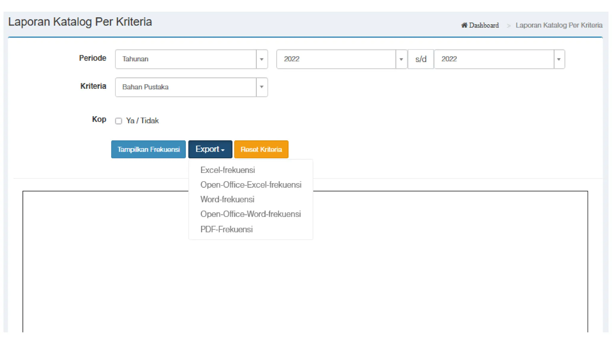Toggle the Kop Ya / Tidak checkbox
This screenshot has height=344, width=612.
tap(119, 121)
